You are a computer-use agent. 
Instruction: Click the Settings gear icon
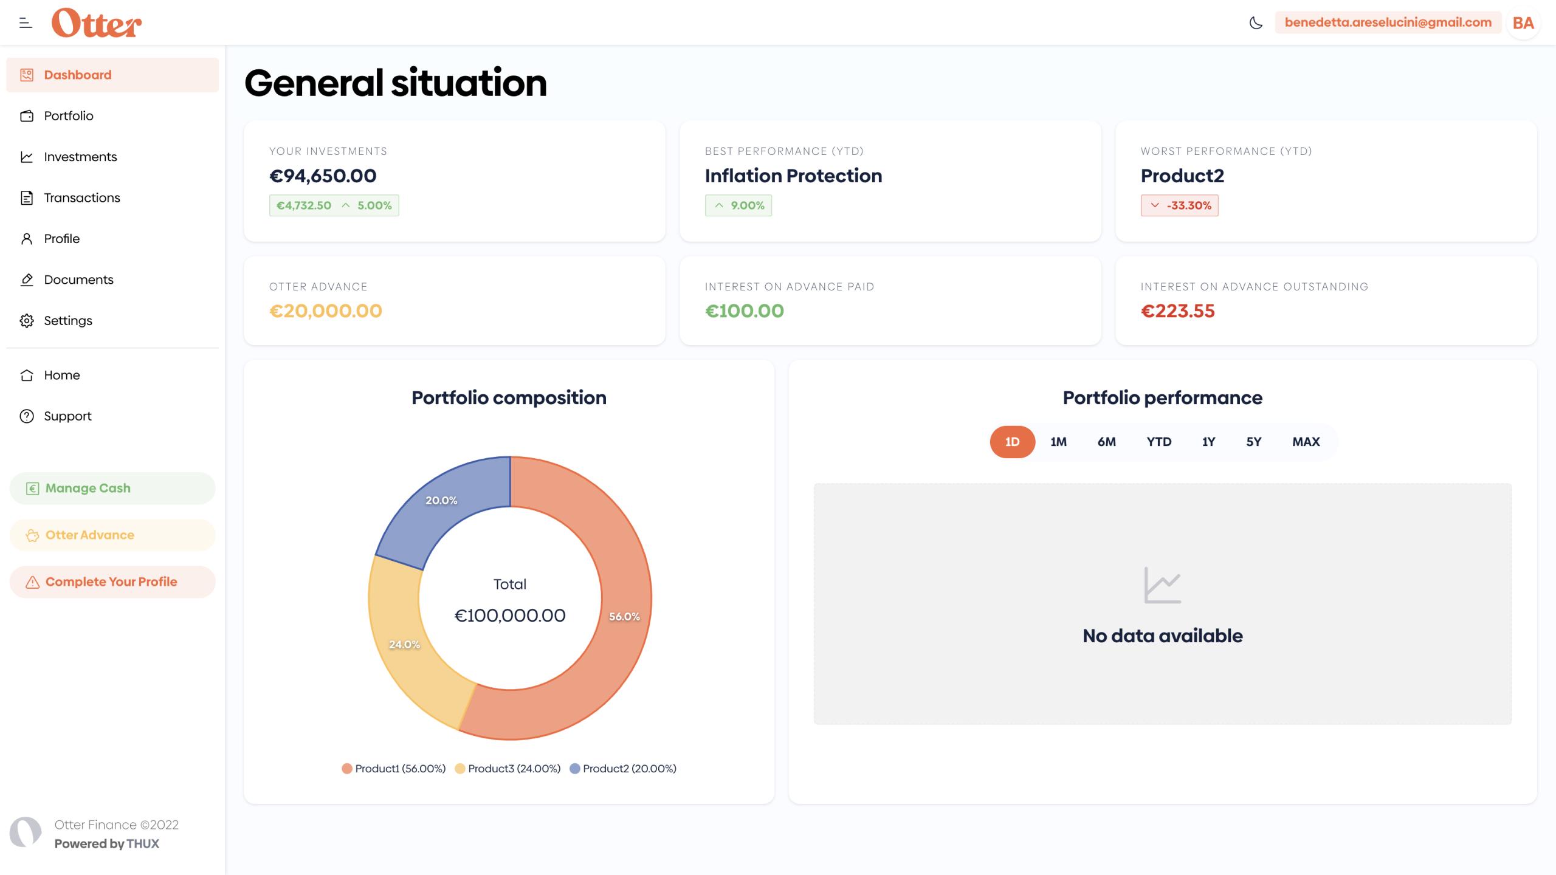27,321
